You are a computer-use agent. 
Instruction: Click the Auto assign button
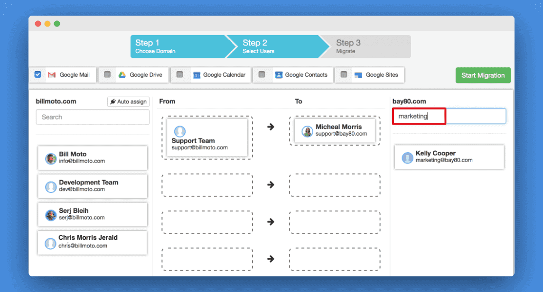point(128,101)
